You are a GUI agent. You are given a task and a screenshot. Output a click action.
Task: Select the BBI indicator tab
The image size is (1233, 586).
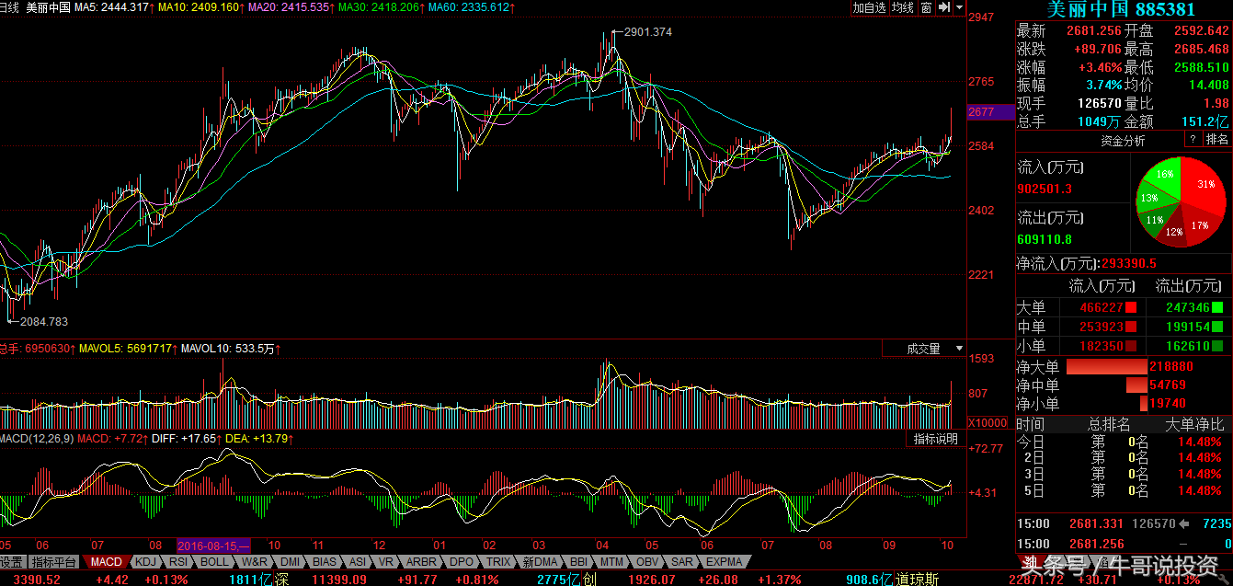578,561
